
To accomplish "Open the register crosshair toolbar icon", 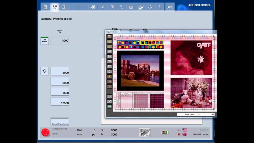I will click(131, 7).
